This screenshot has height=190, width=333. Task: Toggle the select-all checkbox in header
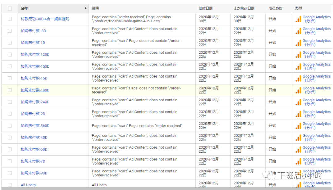[10, 9]
